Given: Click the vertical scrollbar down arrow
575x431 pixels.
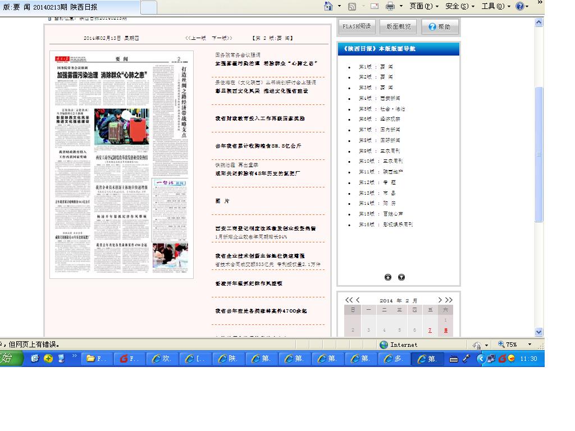Looking at the screenshot, I should (539, 332).
